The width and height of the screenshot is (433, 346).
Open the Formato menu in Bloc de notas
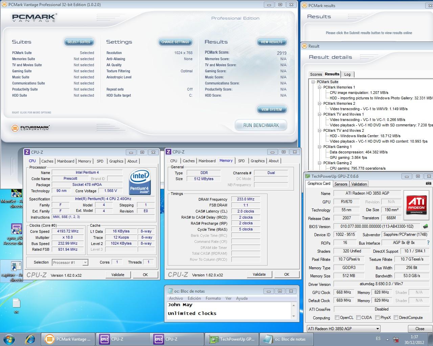point(213,298)
